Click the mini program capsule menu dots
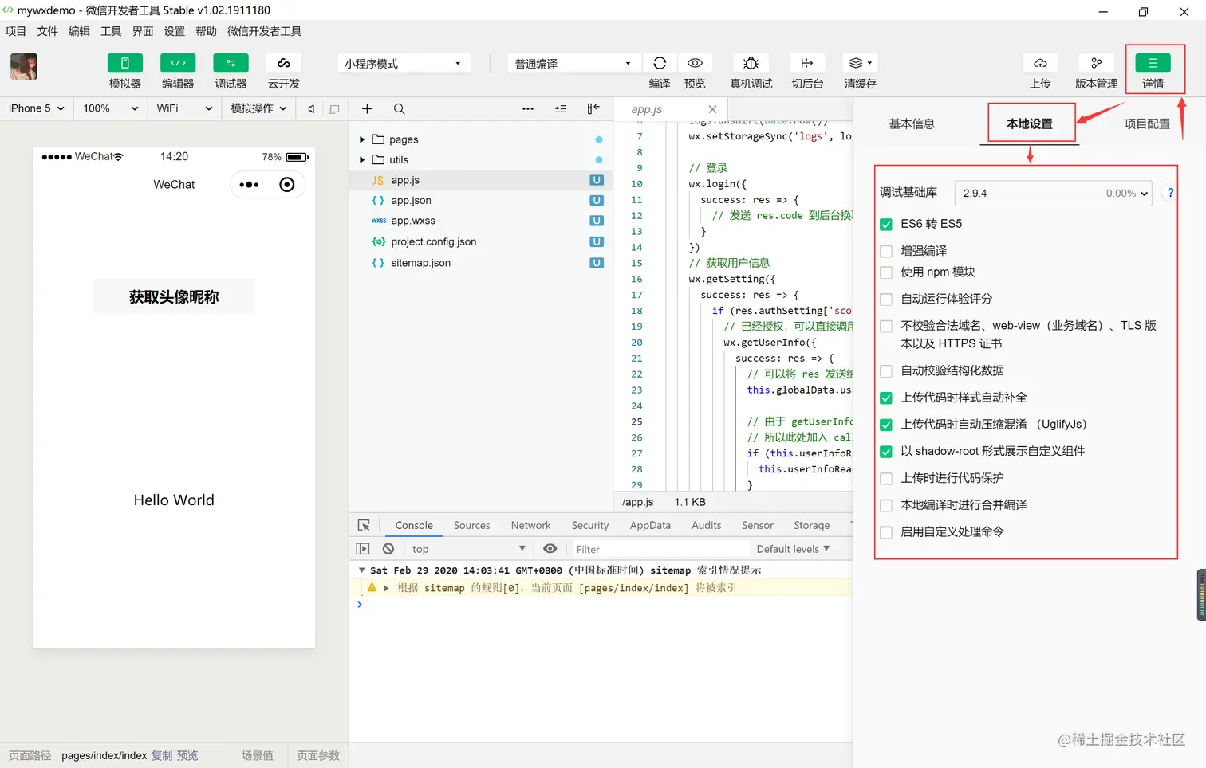The width and height of the screenshot is (1206, 768). [x=249, y=185]
